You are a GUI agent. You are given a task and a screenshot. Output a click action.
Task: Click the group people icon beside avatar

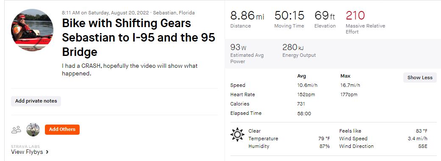pos(16,130)
